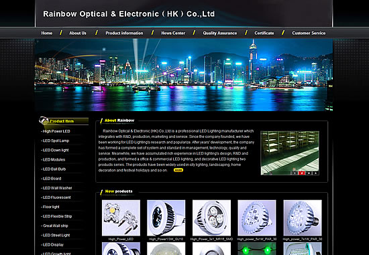Screen dimensions: 369x255
Task: Click the Product Item headlamp icon
Action: click(44, 120)
